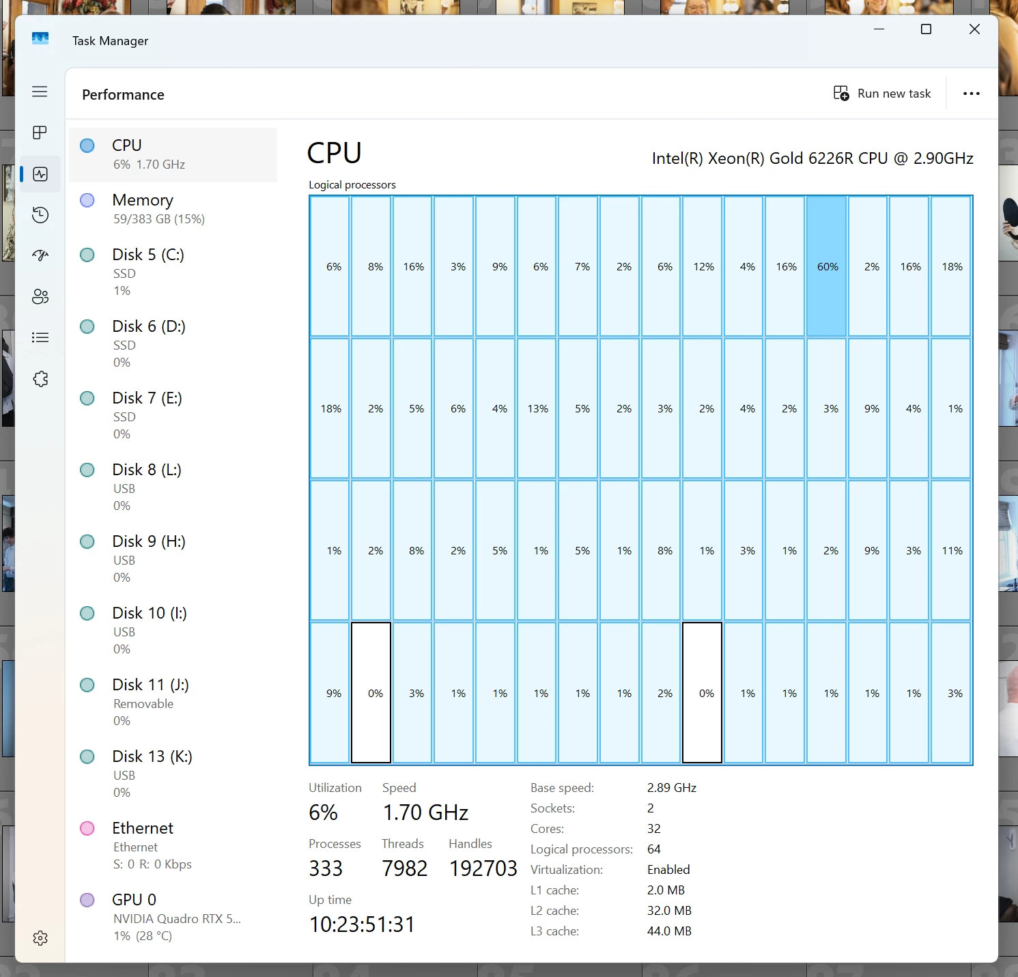The image size is (1018, 977).
Task: Click the 7982 threads value
Action: click(405, 868)
